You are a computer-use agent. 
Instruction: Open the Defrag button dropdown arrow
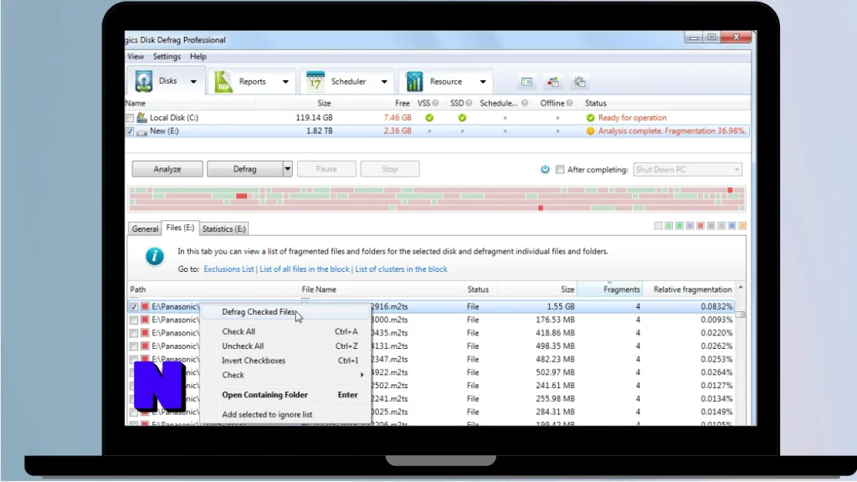click(288, 169)
